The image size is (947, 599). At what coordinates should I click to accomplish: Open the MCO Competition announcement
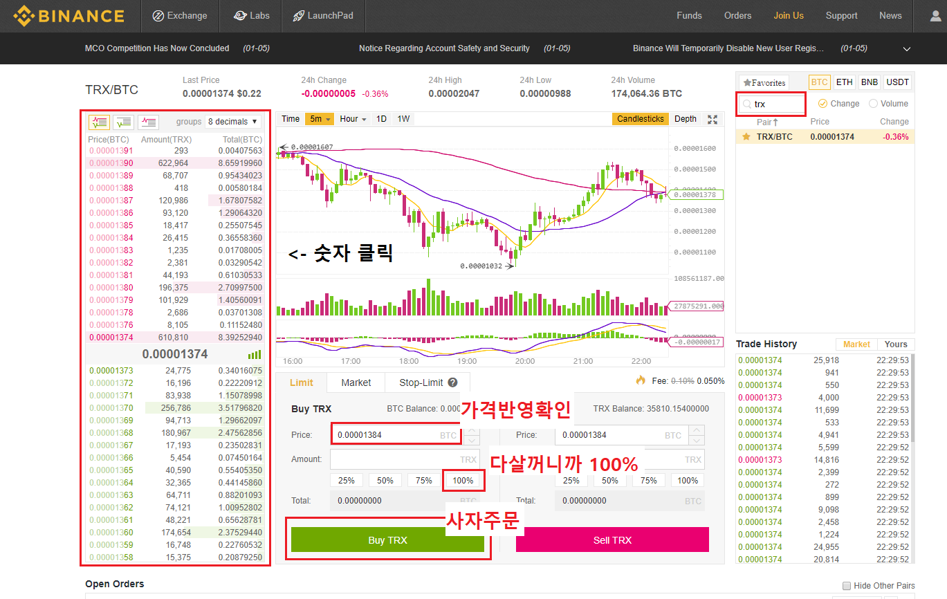click(157, 48)
